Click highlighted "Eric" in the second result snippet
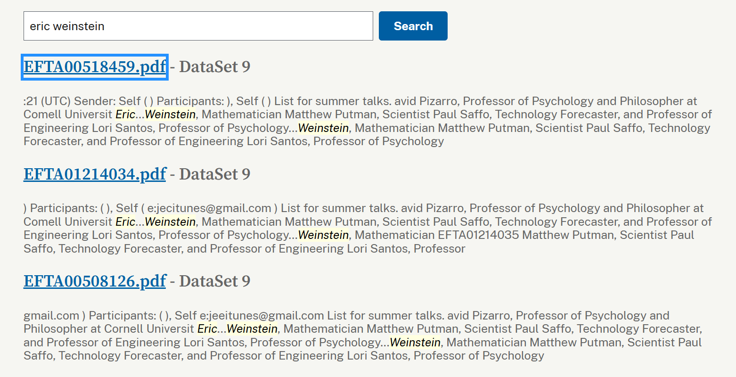Screen dimensions: 736x377 point(125,222)
